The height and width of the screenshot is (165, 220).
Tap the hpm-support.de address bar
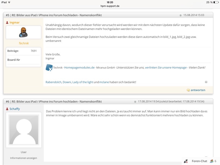coord(110,6)
